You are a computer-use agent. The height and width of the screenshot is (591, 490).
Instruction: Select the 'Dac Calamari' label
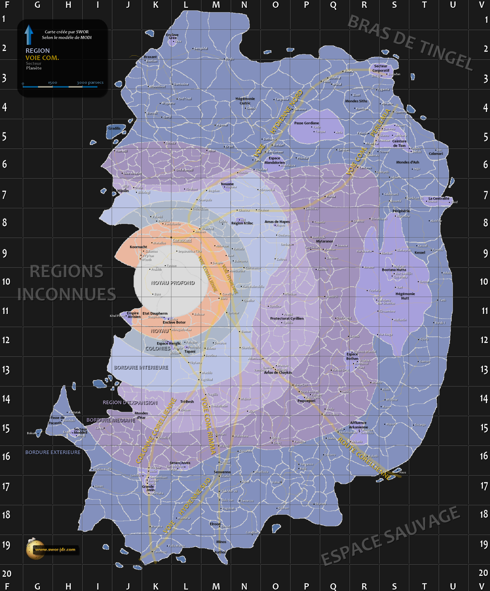(436, 152)
